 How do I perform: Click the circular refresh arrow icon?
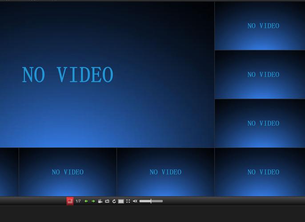tap(114, 201)
